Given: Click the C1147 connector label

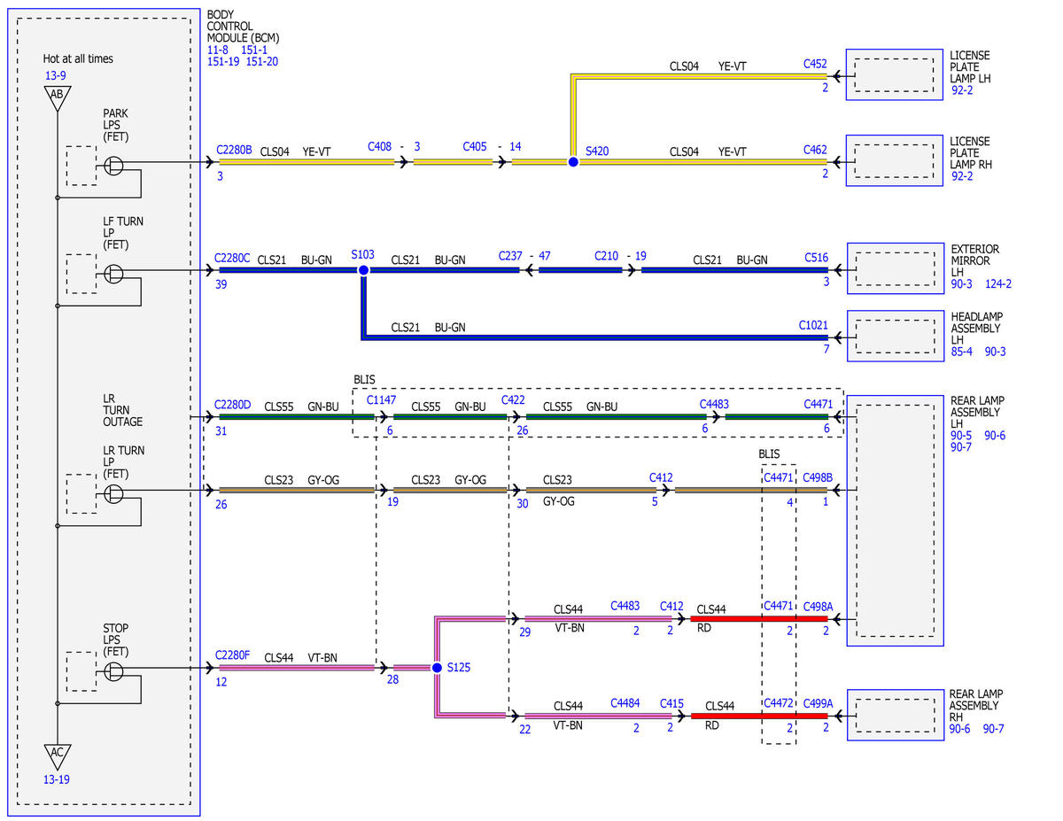Looking at the screenshot, I should point(383,401).
